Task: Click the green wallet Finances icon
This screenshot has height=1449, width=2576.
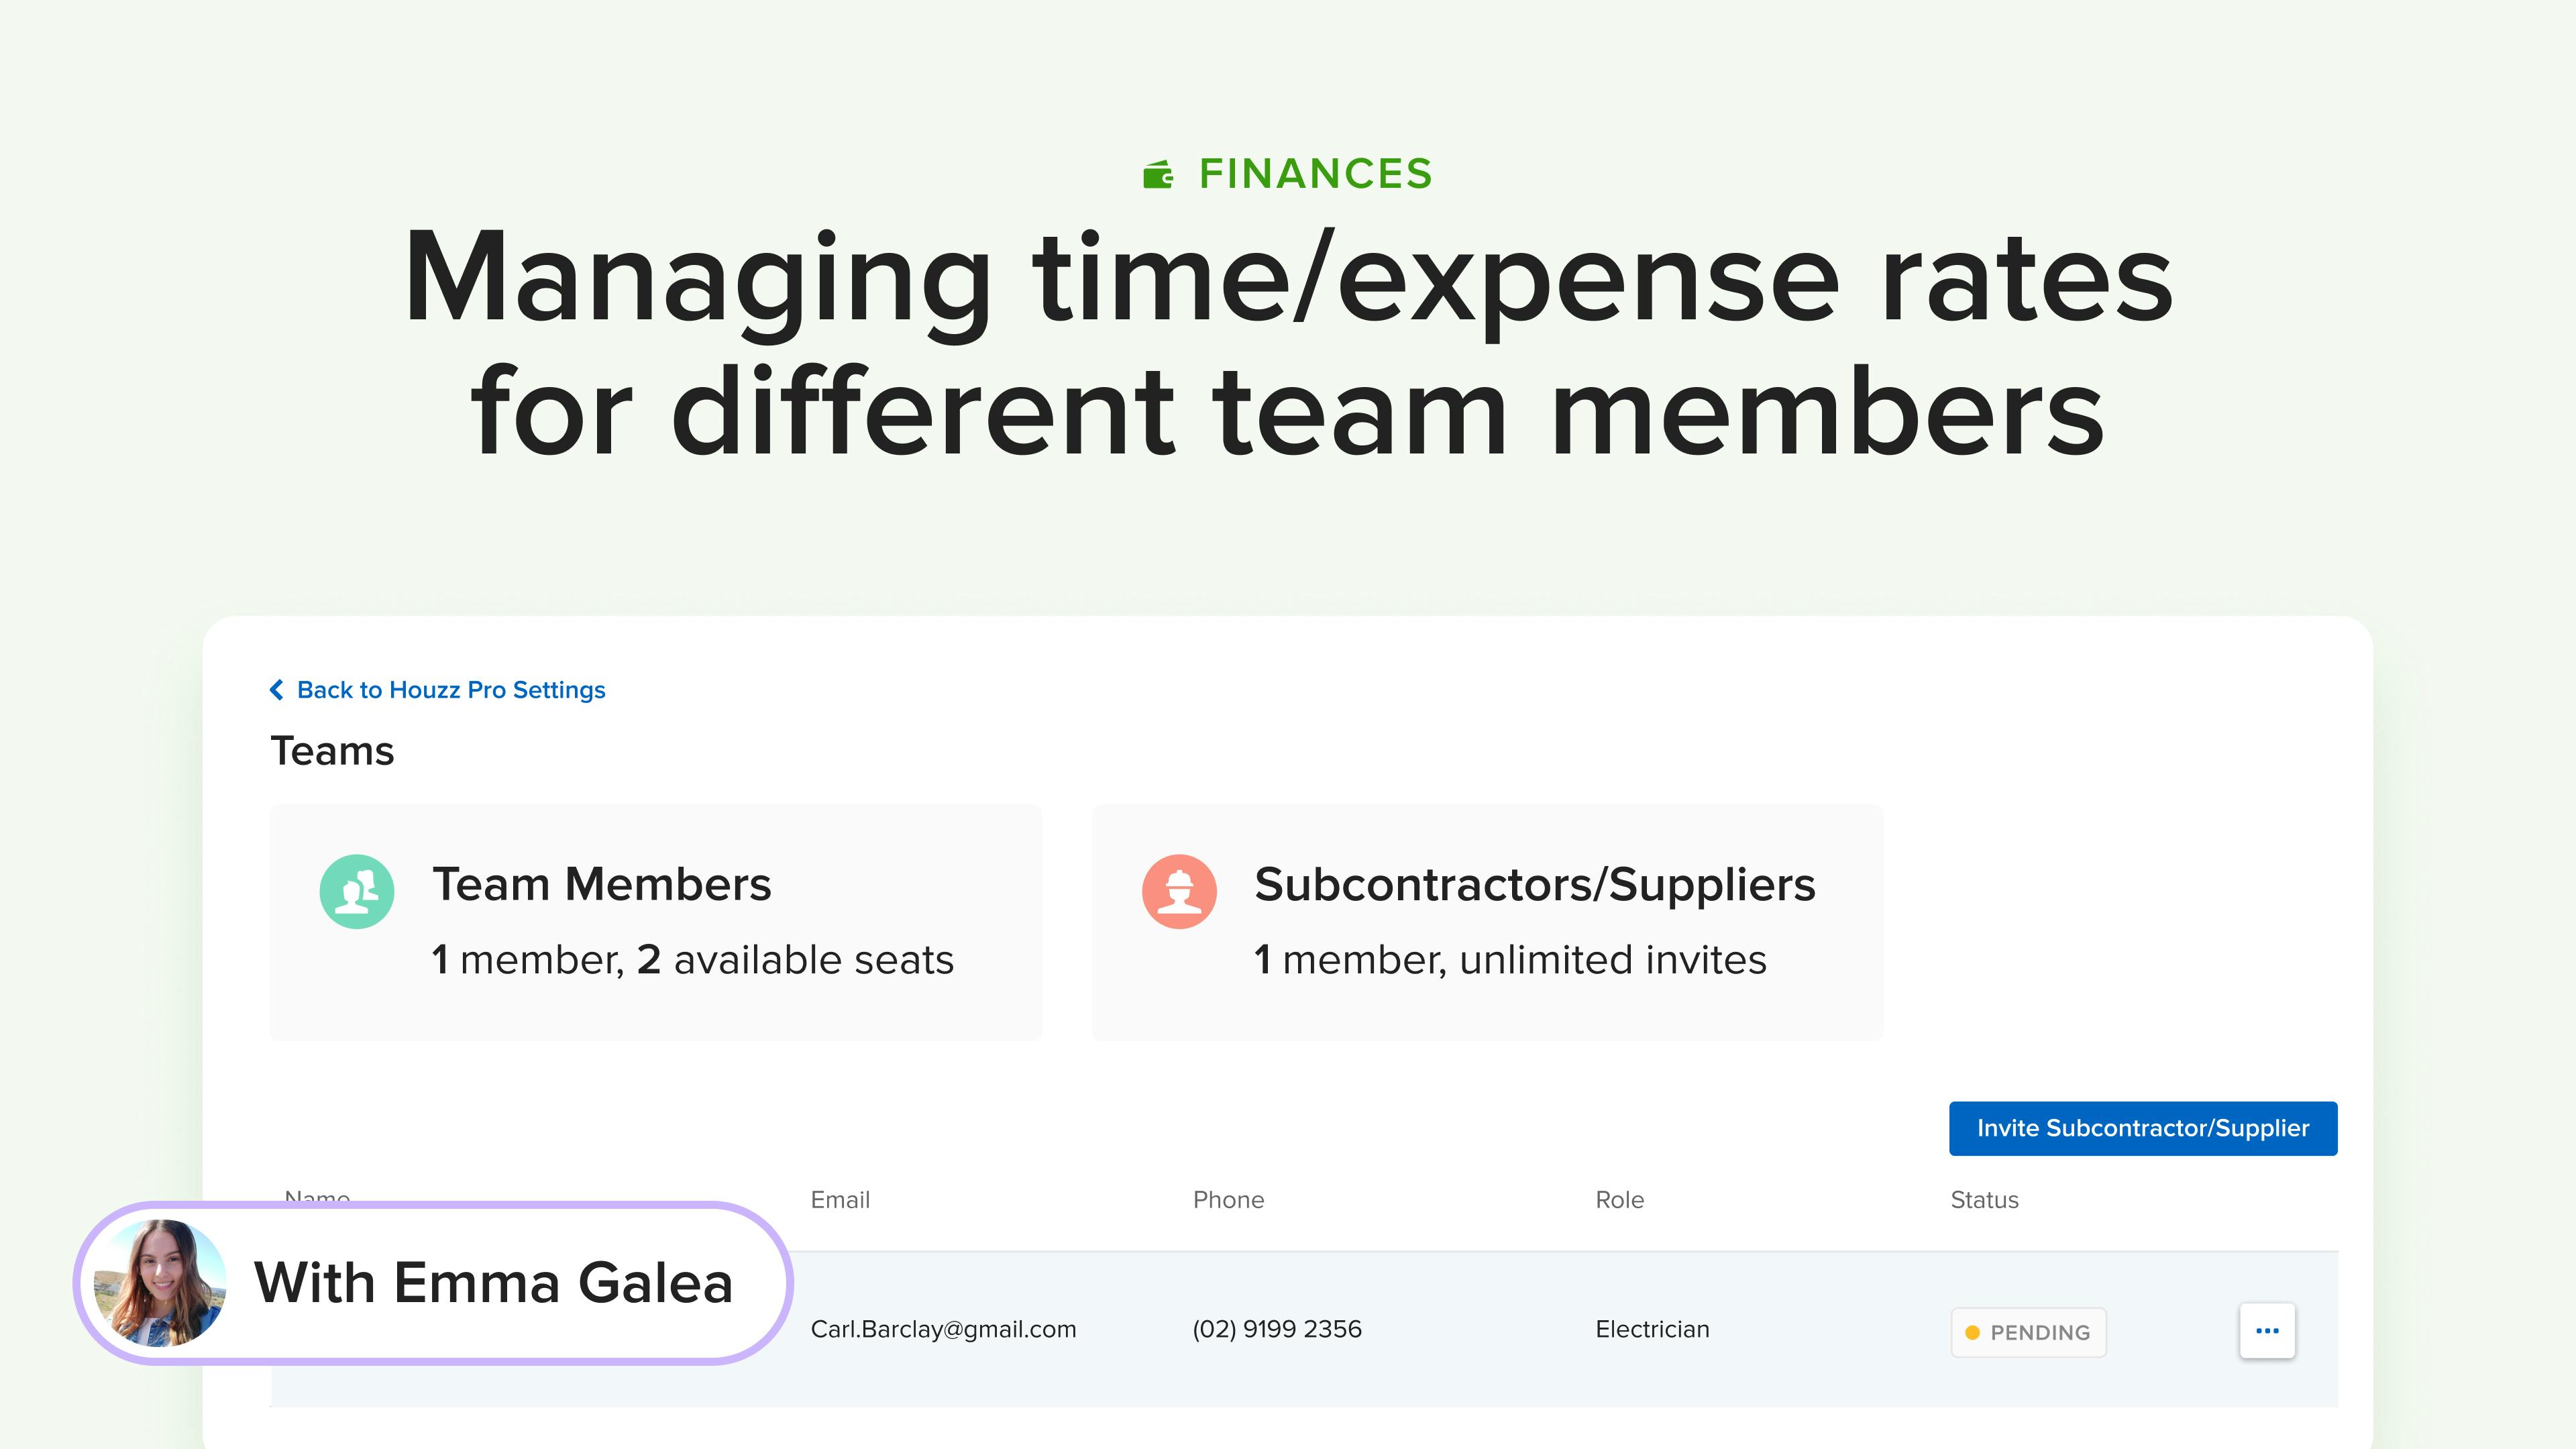Action: [x=1158, y=174]
